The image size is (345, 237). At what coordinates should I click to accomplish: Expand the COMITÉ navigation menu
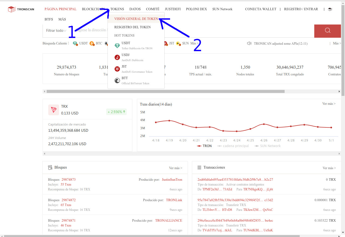pos(153,9)
